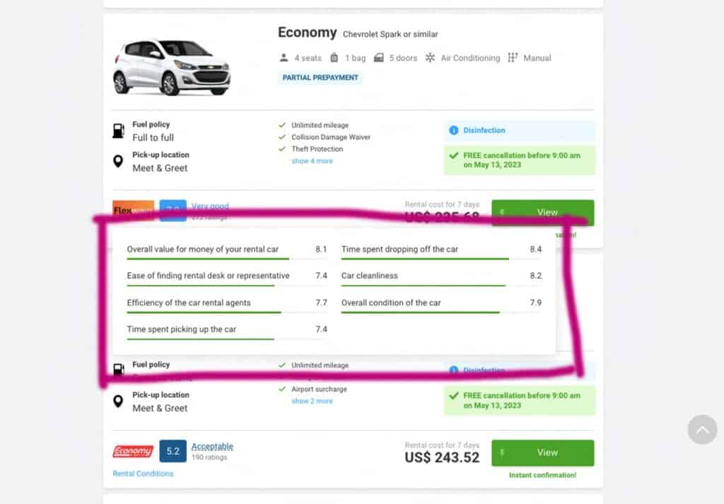This screenshot has height=504, width=724.
Task: Expand the 'show 4 more' benefits list
Action: click(312, 161)
